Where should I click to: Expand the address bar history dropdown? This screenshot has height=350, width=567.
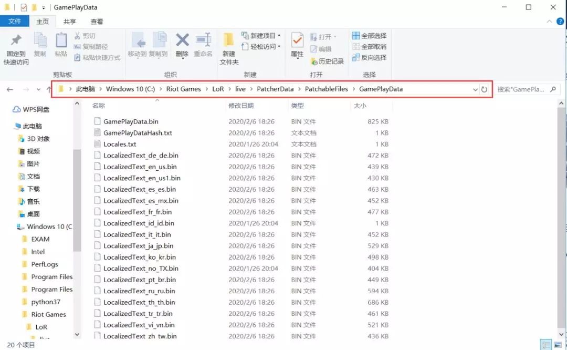475,89
